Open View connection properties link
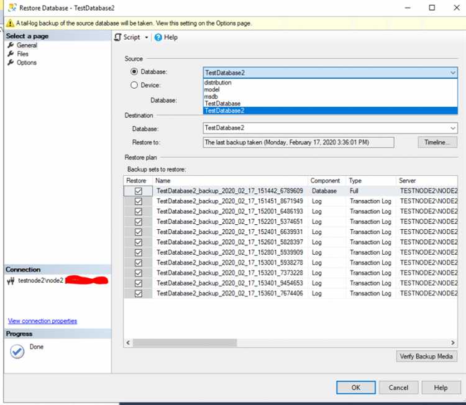Viewport: 466px width, 405px height. pos(42,321)
